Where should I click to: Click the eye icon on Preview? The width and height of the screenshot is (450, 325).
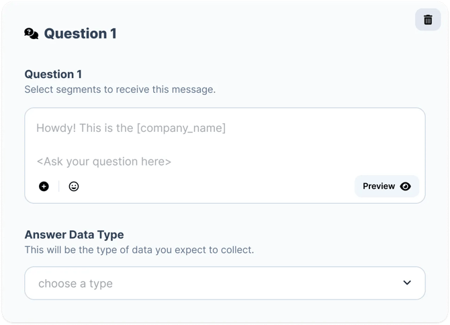(x=405, y=186)
